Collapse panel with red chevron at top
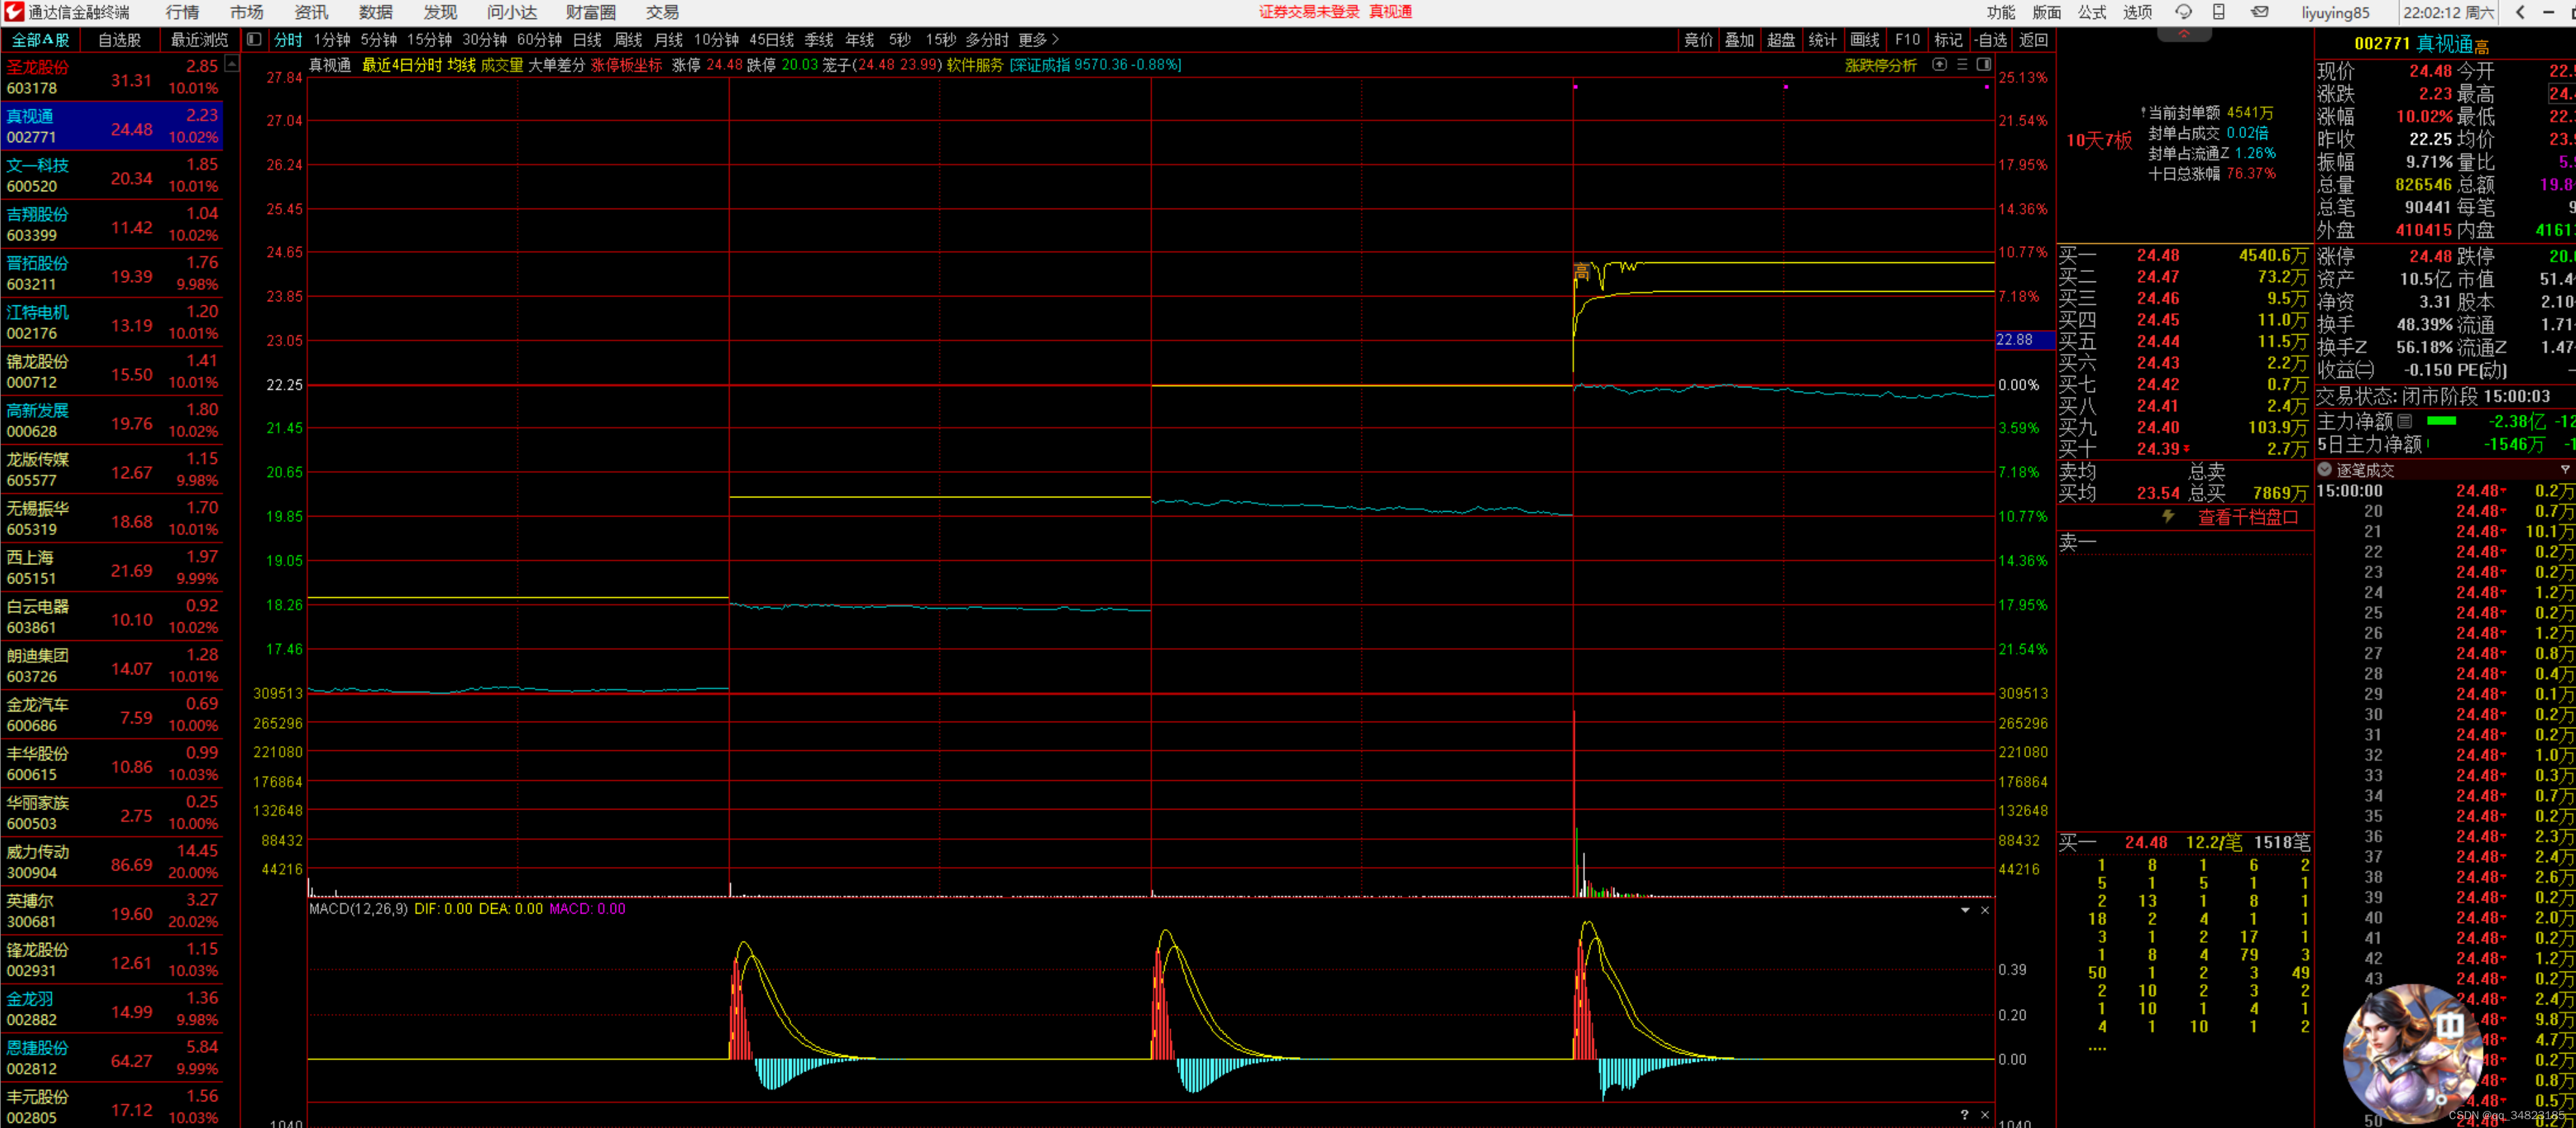The width and height of the screenshot is (2576, 1128). (2184, 35)
